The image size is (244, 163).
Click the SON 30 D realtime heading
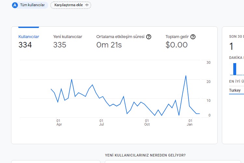(x=237, y=36)
